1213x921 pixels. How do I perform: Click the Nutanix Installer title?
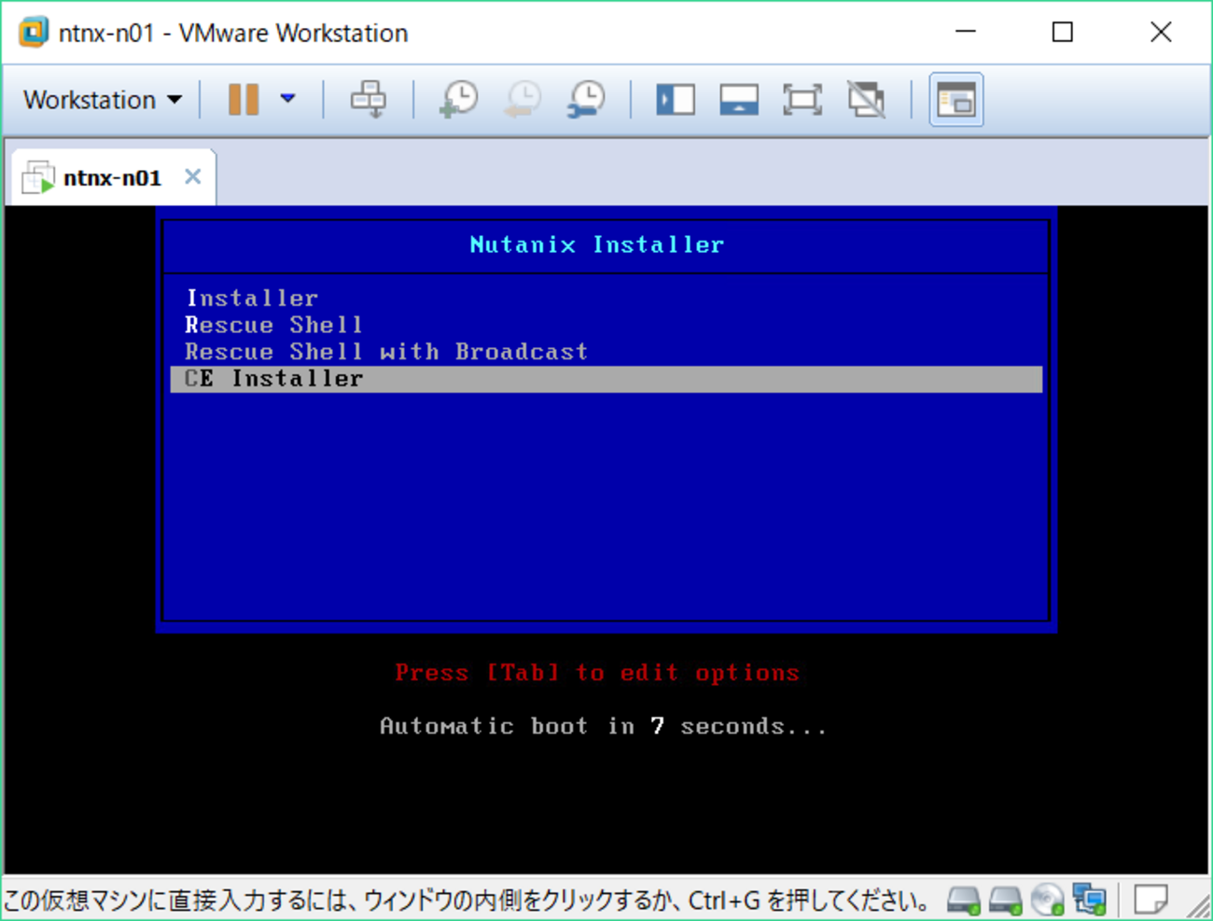[597, 245]
